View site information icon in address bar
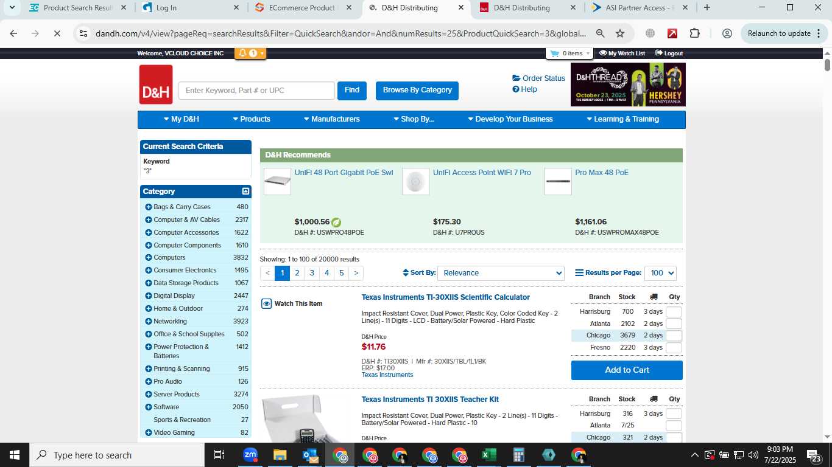The width and height of the screenshot is (832, 467). pos(84,33)
